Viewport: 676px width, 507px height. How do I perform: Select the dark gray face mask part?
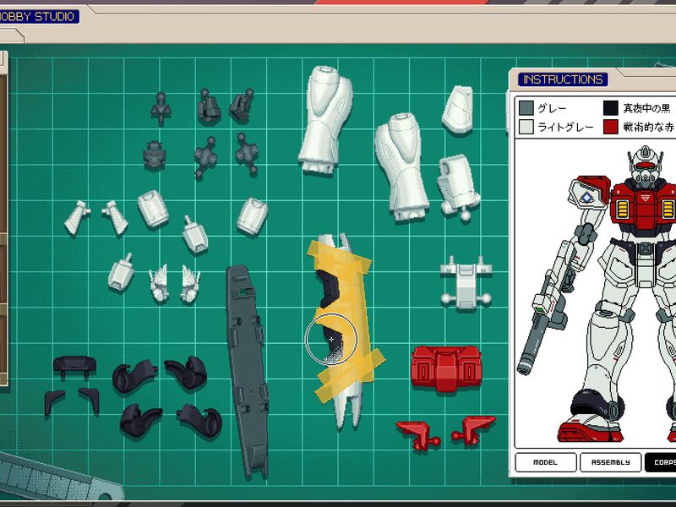(155, 155)
